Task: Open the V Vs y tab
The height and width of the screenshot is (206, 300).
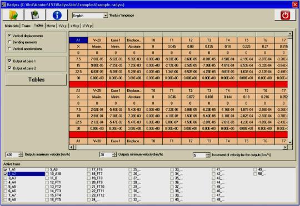Action: [87, 25]
